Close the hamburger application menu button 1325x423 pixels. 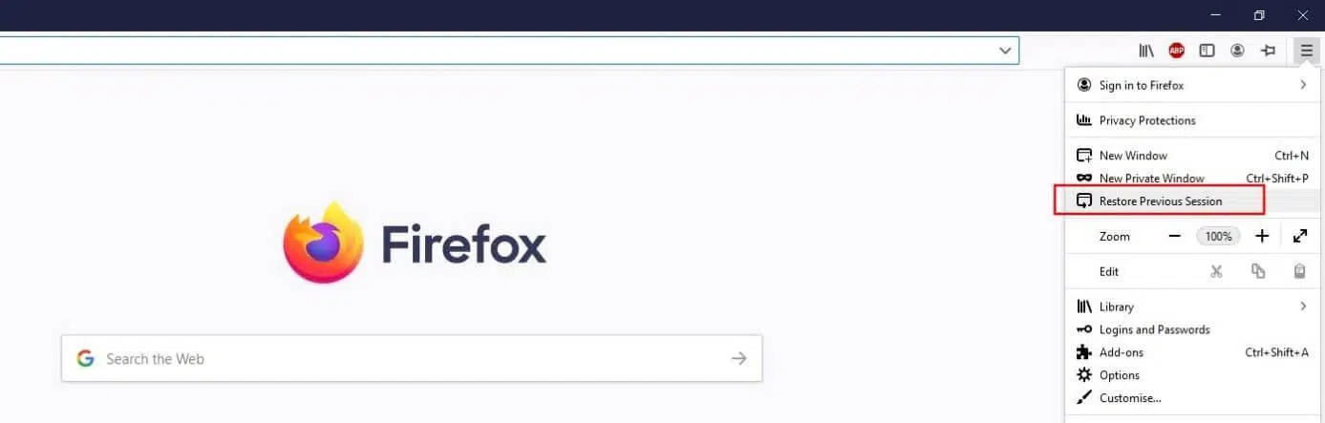click(x=1306, y=51)
